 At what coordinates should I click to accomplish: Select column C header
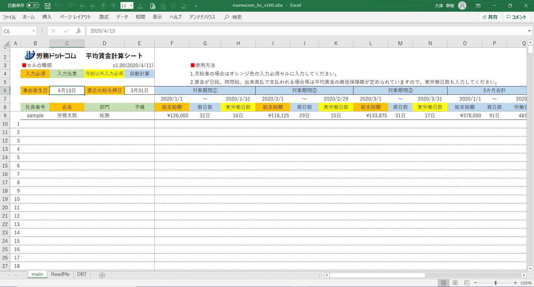(x=67, y=43)
